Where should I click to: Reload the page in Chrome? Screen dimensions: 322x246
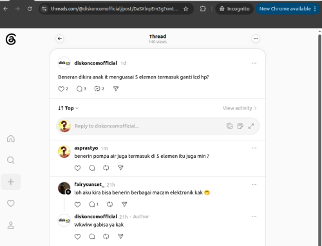[x=30, y=9]
